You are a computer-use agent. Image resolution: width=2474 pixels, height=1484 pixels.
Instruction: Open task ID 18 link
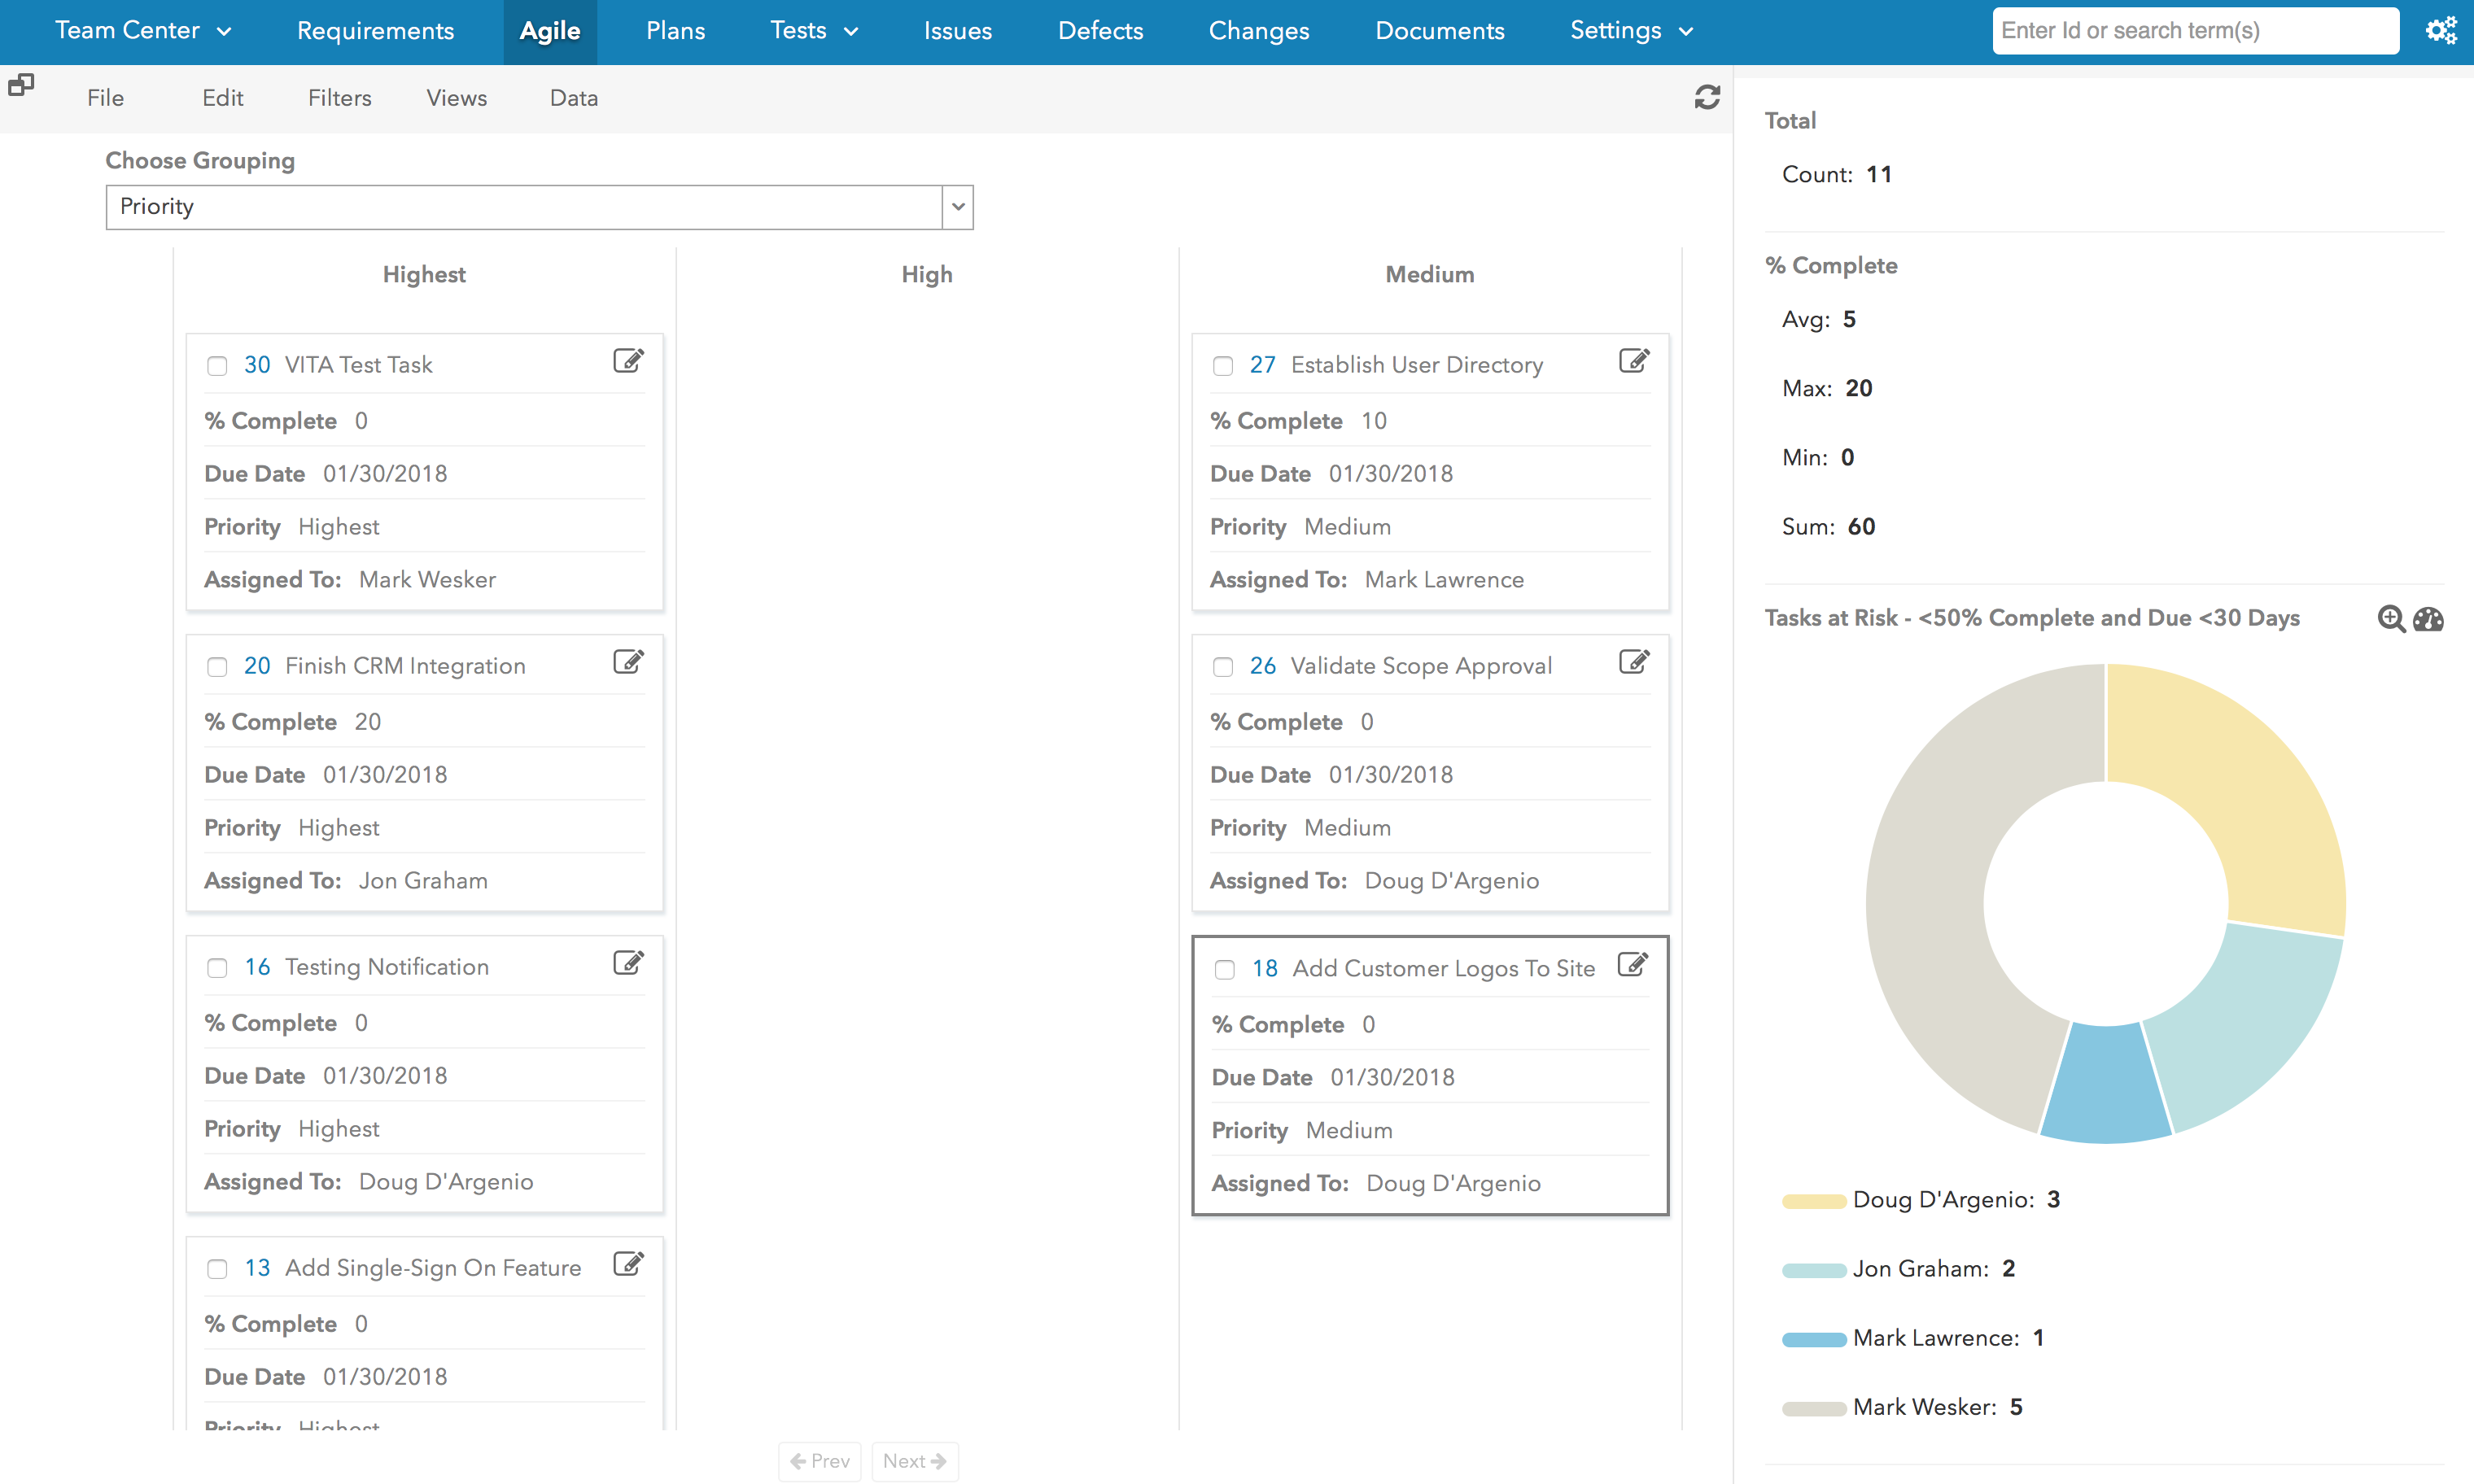[1265, 969]
